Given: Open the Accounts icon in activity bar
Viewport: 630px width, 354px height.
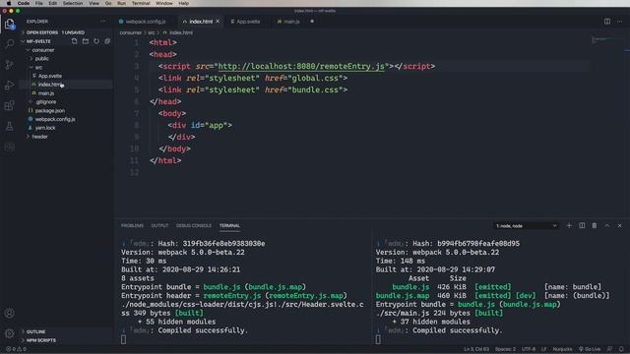Looking at the screenshot, I should pos(10,313).
